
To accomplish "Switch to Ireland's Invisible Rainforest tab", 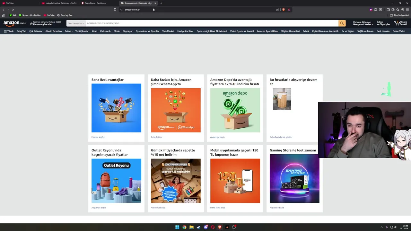I will point(59,3).
